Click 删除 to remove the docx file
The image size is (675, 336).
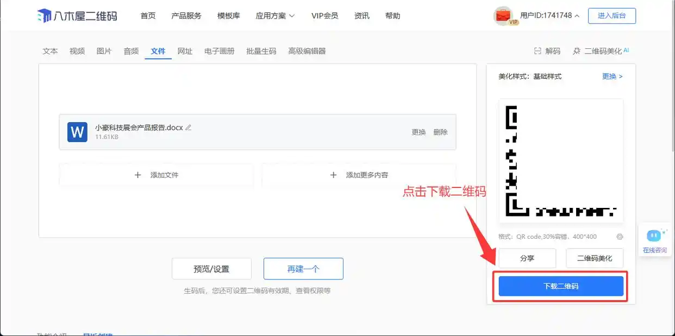pyautogui.click(x=441, y=132)
